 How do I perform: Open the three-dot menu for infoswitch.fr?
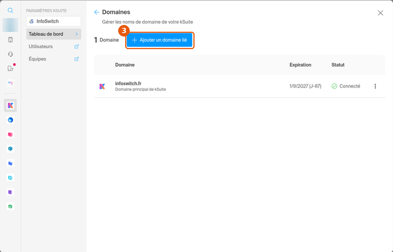(375, 86)
